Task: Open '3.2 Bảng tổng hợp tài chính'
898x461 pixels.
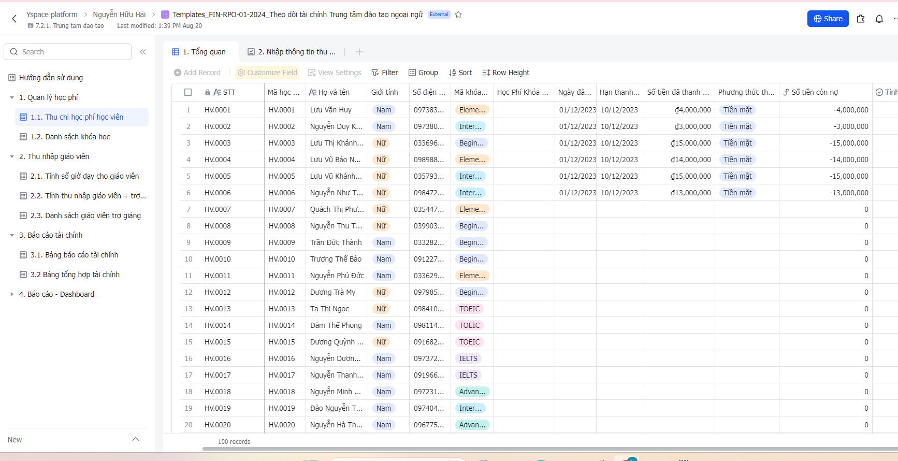Action: point(75,275)
